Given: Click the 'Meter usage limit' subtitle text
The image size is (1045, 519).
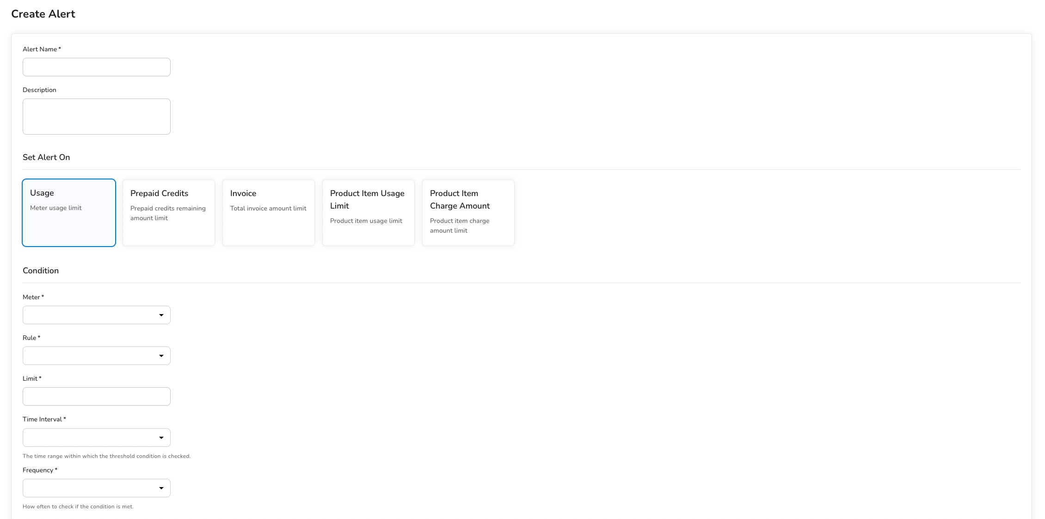Looking at the screenshot, I should click(x=56, y=208).
